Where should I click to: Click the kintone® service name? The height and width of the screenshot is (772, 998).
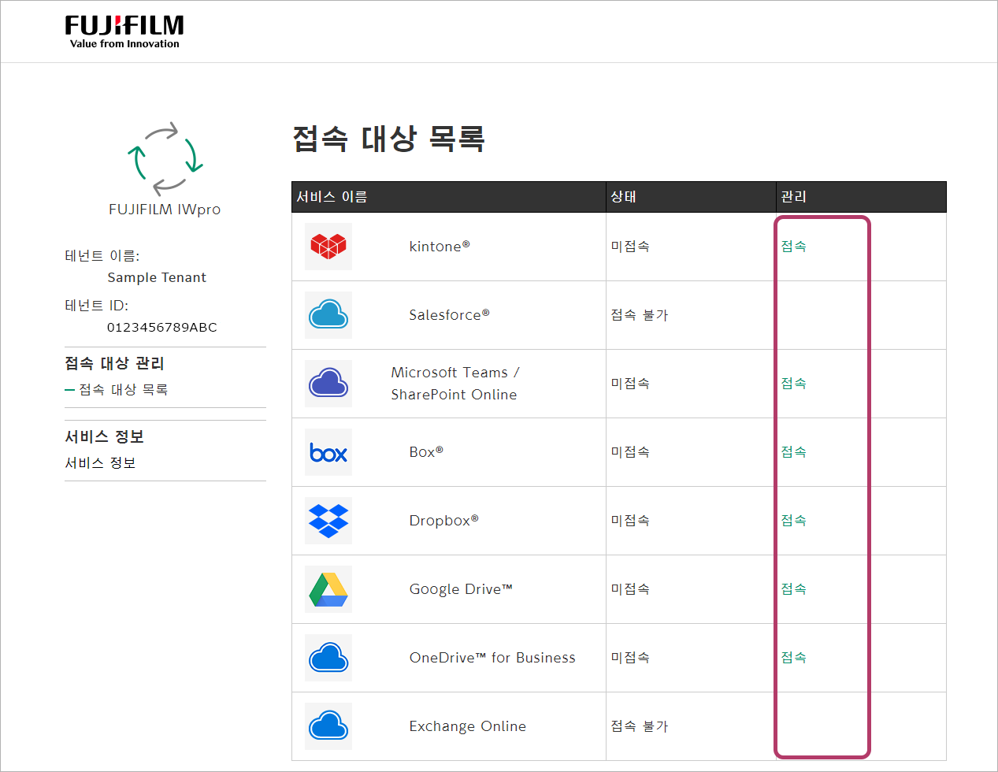440,247
